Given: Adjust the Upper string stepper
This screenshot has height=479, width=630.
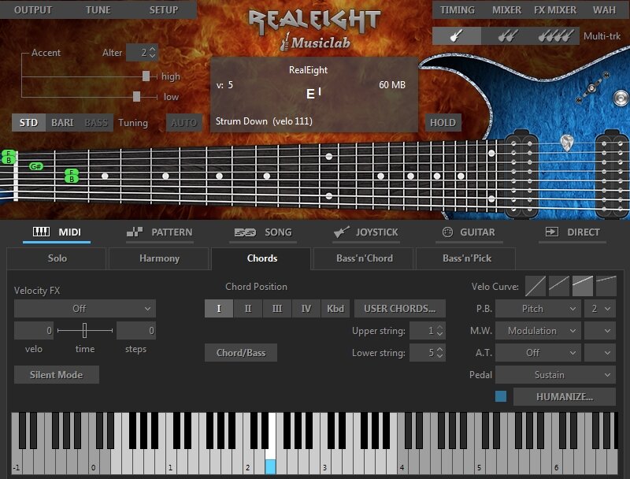Looking at the screenshot, I should [440, 331].
